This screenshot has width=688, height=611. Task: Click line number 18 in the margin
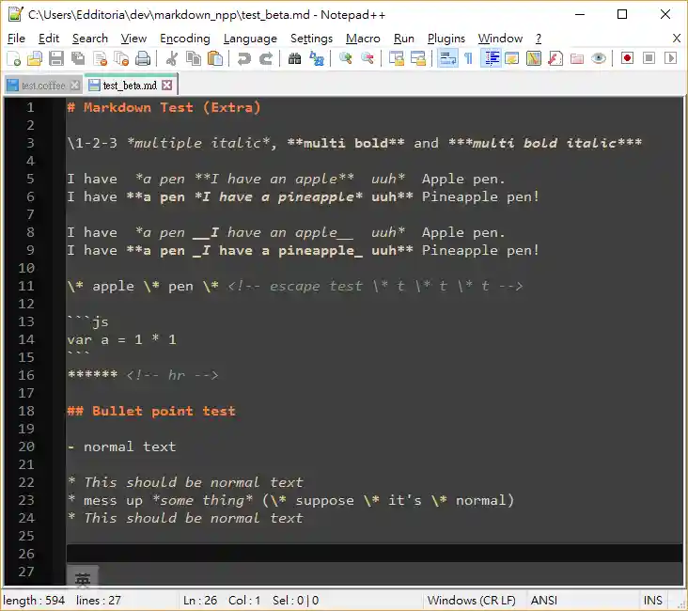[26, 412]
